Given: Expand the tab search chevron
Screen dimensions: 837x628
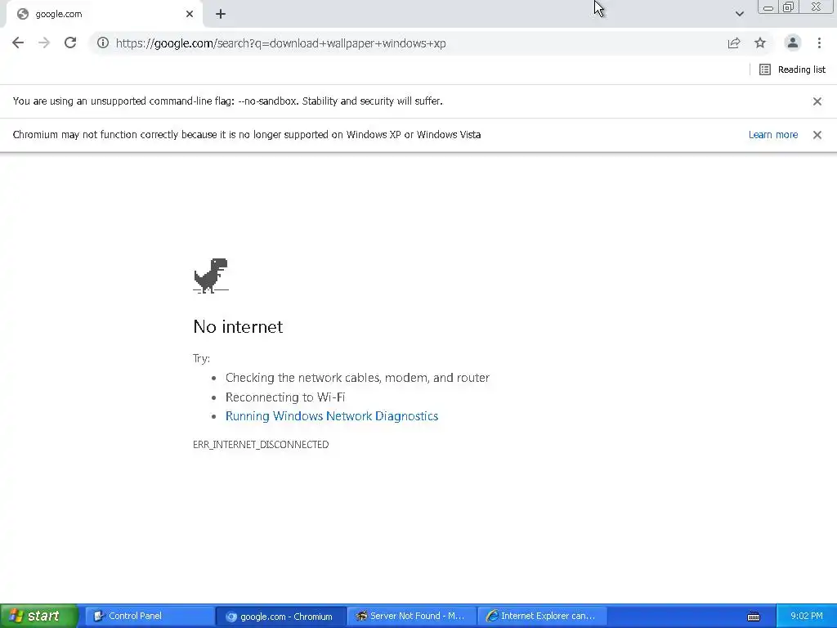Looking at the screenshot, I should (739, 14).
